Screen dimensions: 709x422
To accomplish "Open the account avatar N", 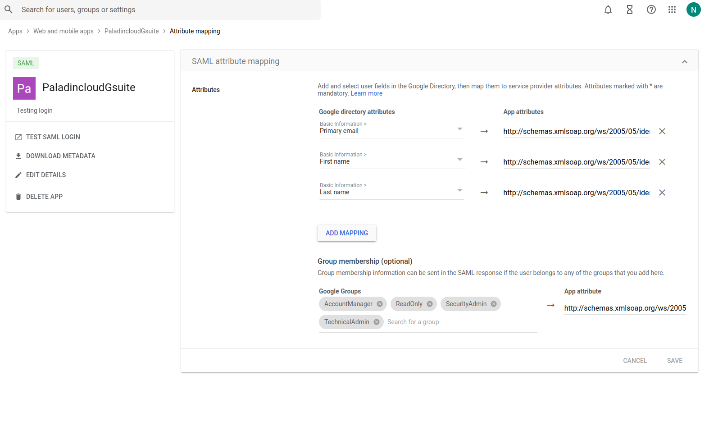I will [694, 9].
